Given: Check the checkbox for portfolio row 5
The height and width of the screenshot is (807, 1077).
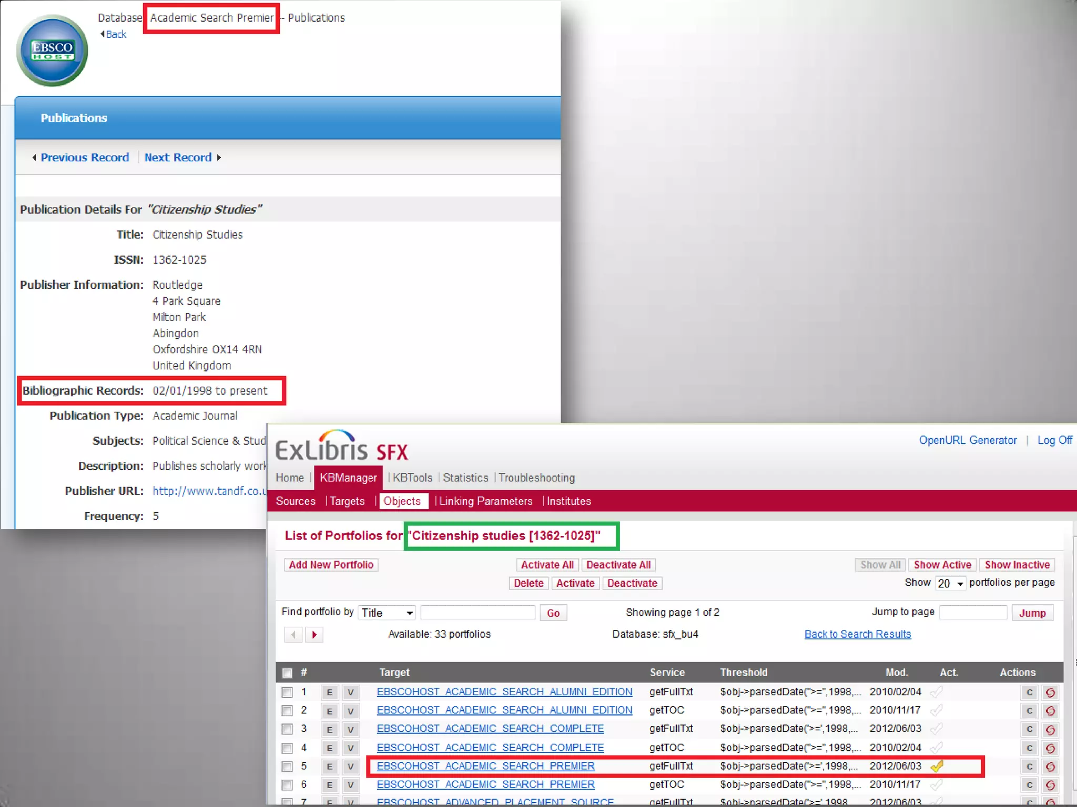Looking at the screenshot, I should coord(287,767).
